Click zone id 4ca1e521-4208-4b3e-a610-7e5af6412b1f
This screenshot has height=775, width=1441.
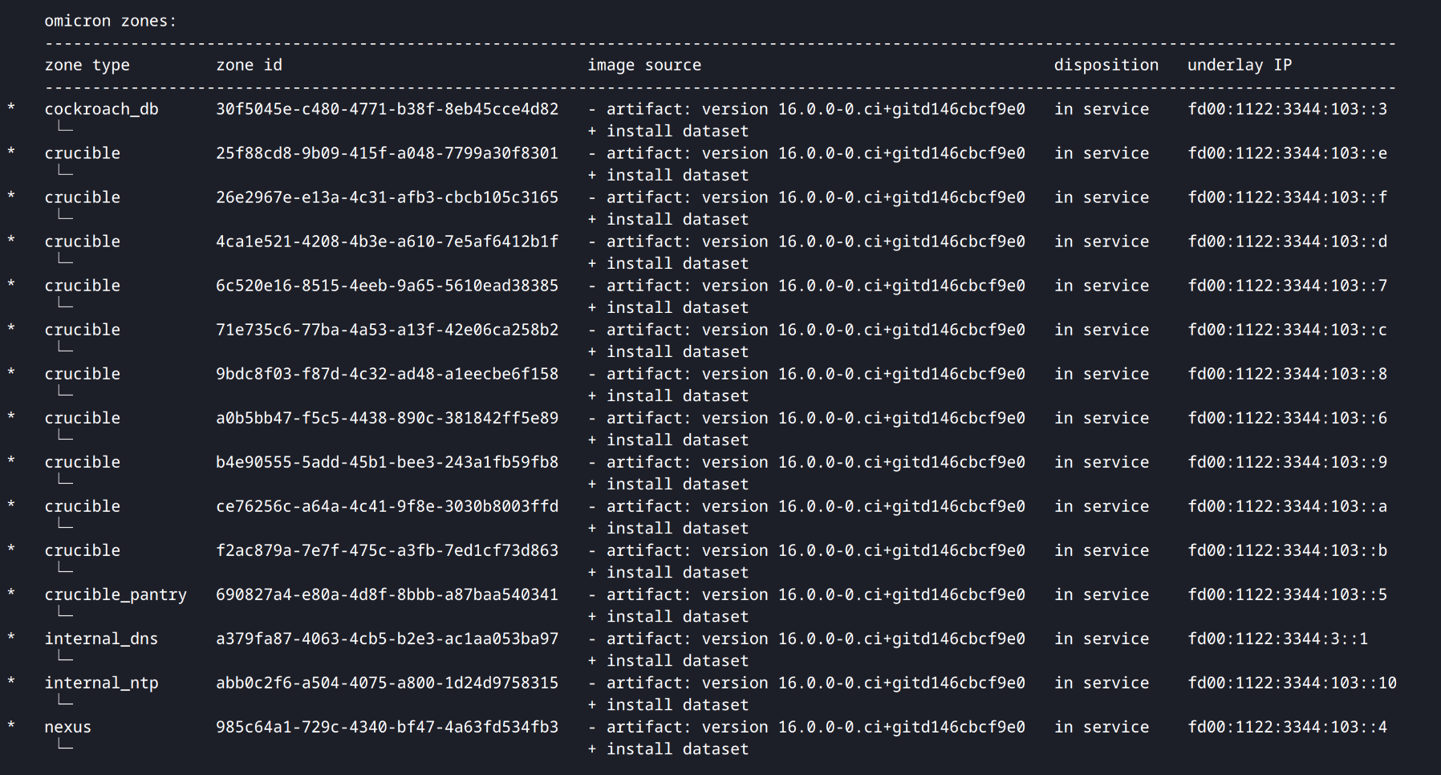click(x=387, y=241)
